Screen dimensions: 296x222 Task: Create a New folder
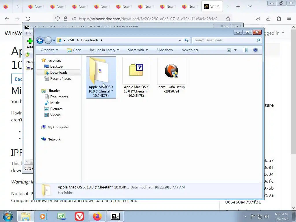tap(190, 50)
